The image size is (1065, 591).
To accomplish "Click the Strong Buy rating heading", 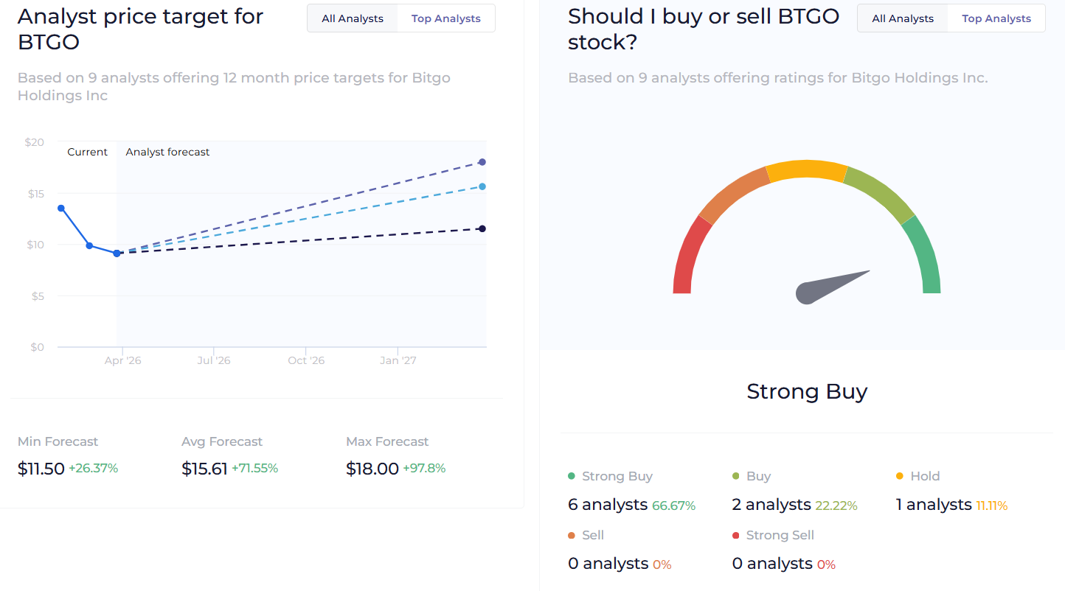I will tap(807, 391).
